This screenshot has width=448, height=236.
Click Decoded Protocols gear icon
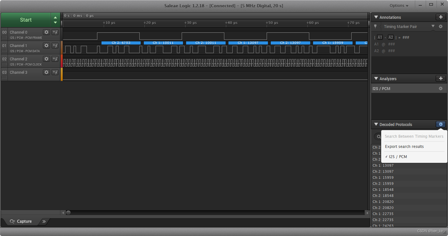point(441,124)
